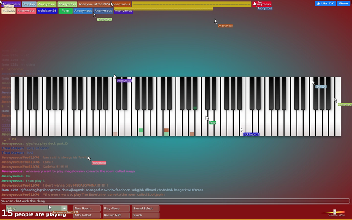Click the red Me player tag

pyautogui.click(x=262, y=4)
